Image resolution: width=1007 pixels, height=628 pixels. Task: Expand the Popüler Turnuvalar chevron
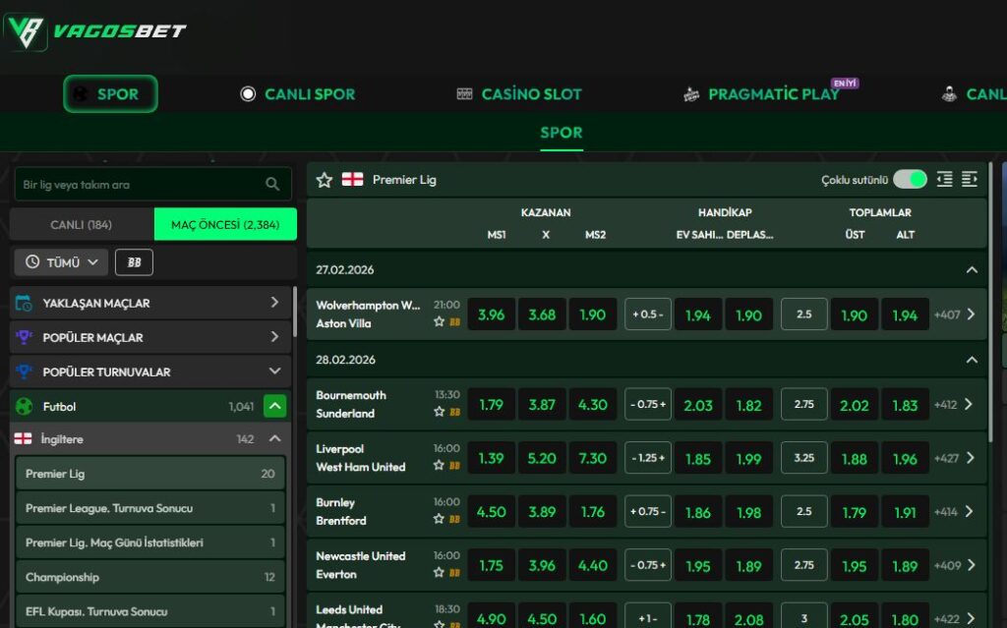[x=275, y=371]
